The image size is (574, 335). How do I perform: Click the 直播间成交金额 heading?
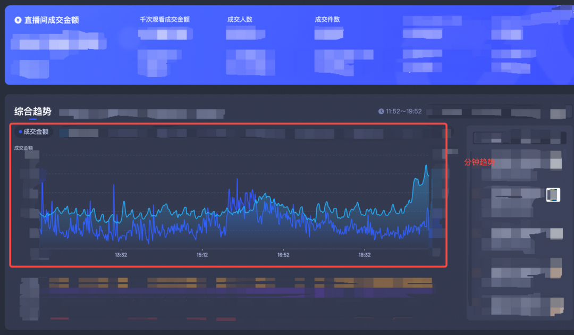coord(52,20)
